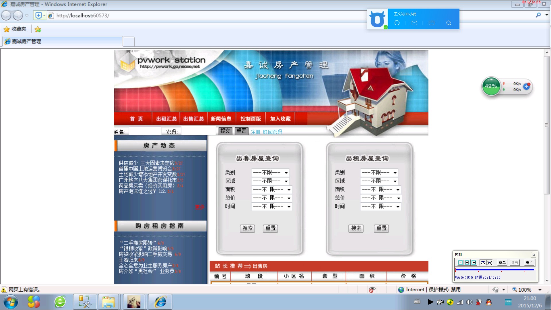
Task: Open 控制面版 in the nav bar
Action: (x=251, y=119)
